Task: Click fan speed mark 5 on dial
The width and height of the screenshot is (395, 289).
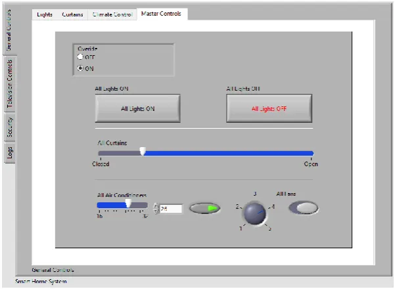Action: 270,229
